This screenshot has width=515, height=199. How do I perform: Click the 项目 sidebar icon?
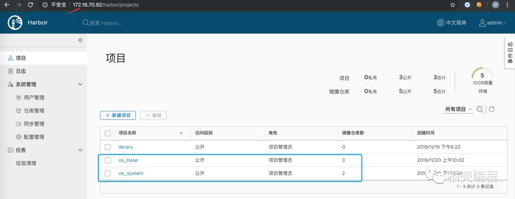[10, 58]
